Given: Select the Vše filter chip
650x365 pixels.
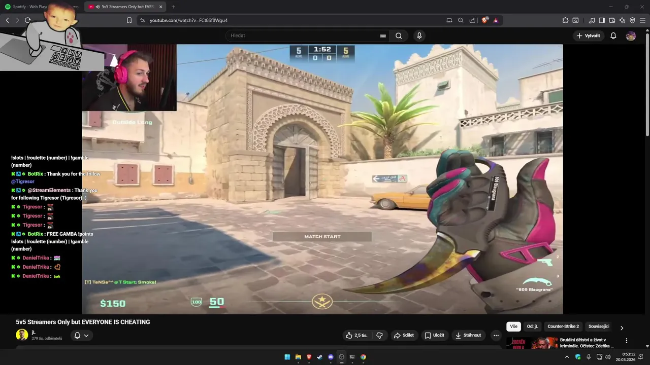Looking at the screenshot, I should [513, 326].
